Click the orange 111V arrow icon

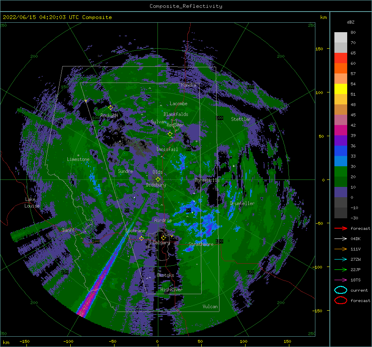[341, 249]
